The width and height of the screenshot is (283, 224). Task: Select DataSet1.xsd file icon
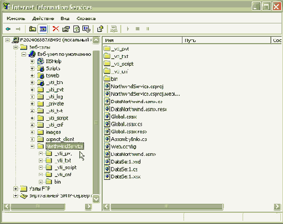pyautogui.click(x=107, y=162)
